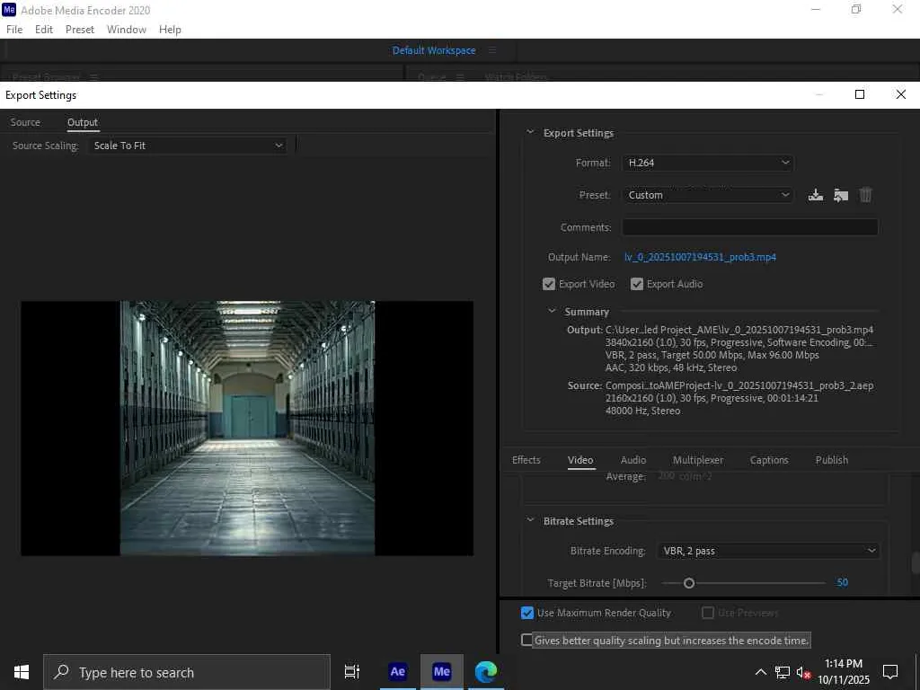Click the Target Bitrate slider handle

[x=689, y=583]
